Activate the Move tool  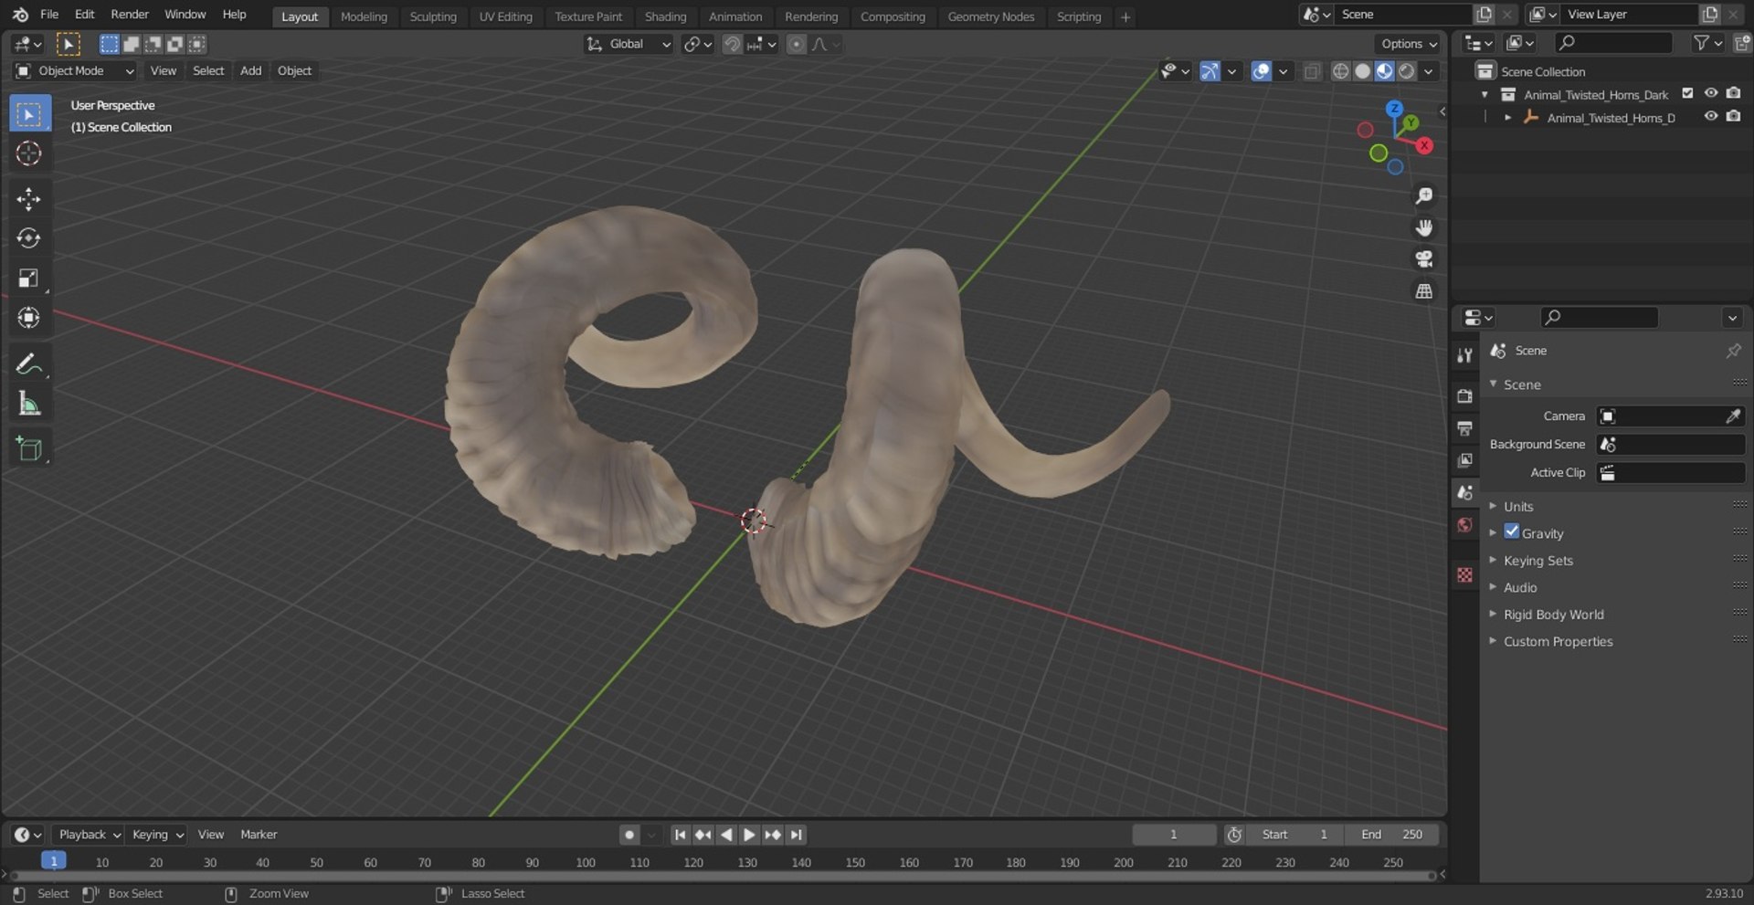29,199
